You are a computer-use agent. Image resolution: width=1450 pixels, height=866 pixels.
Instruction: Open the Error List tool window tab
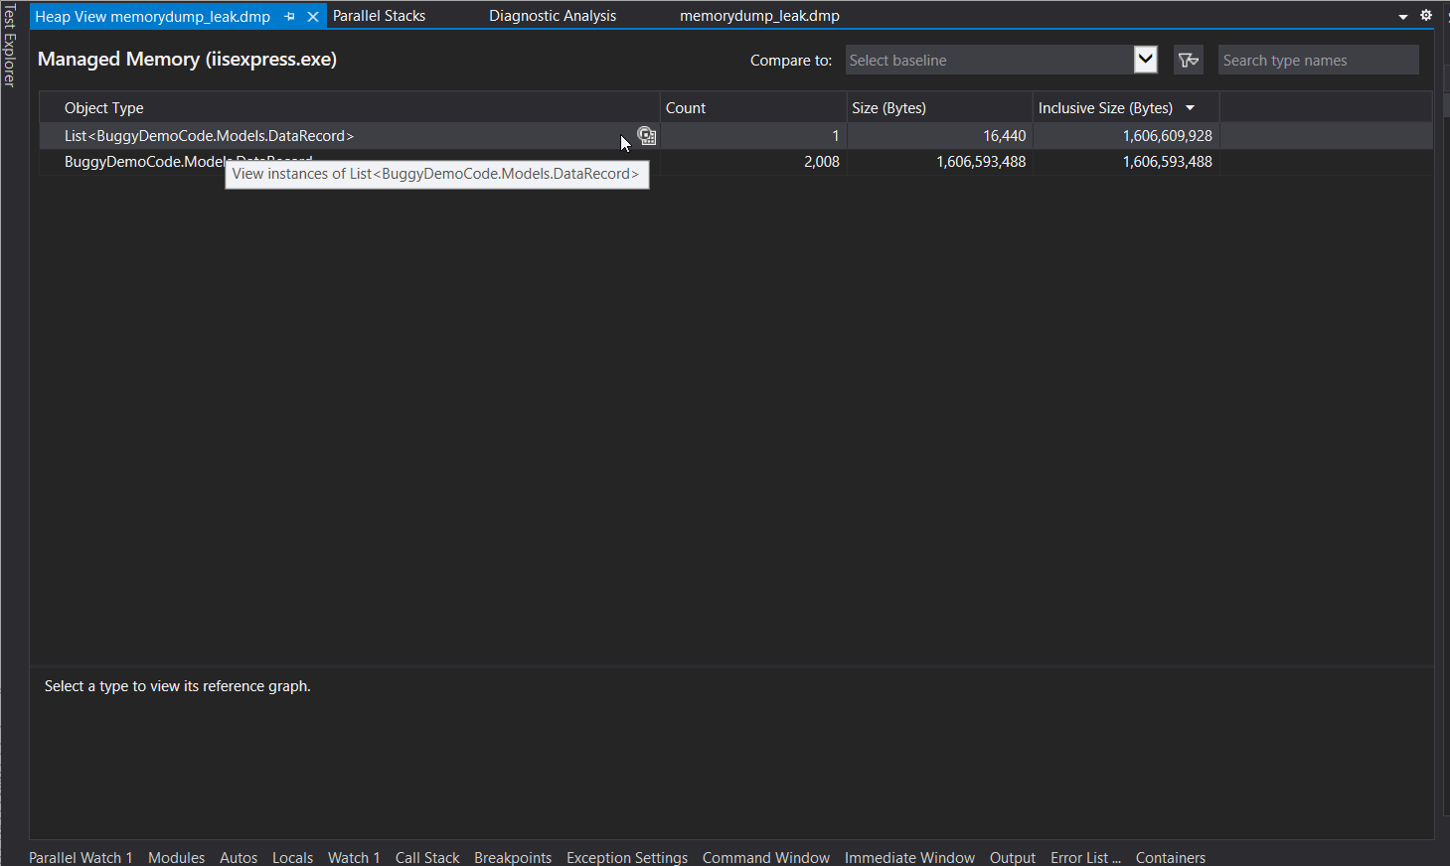[x=1085, y=857]
